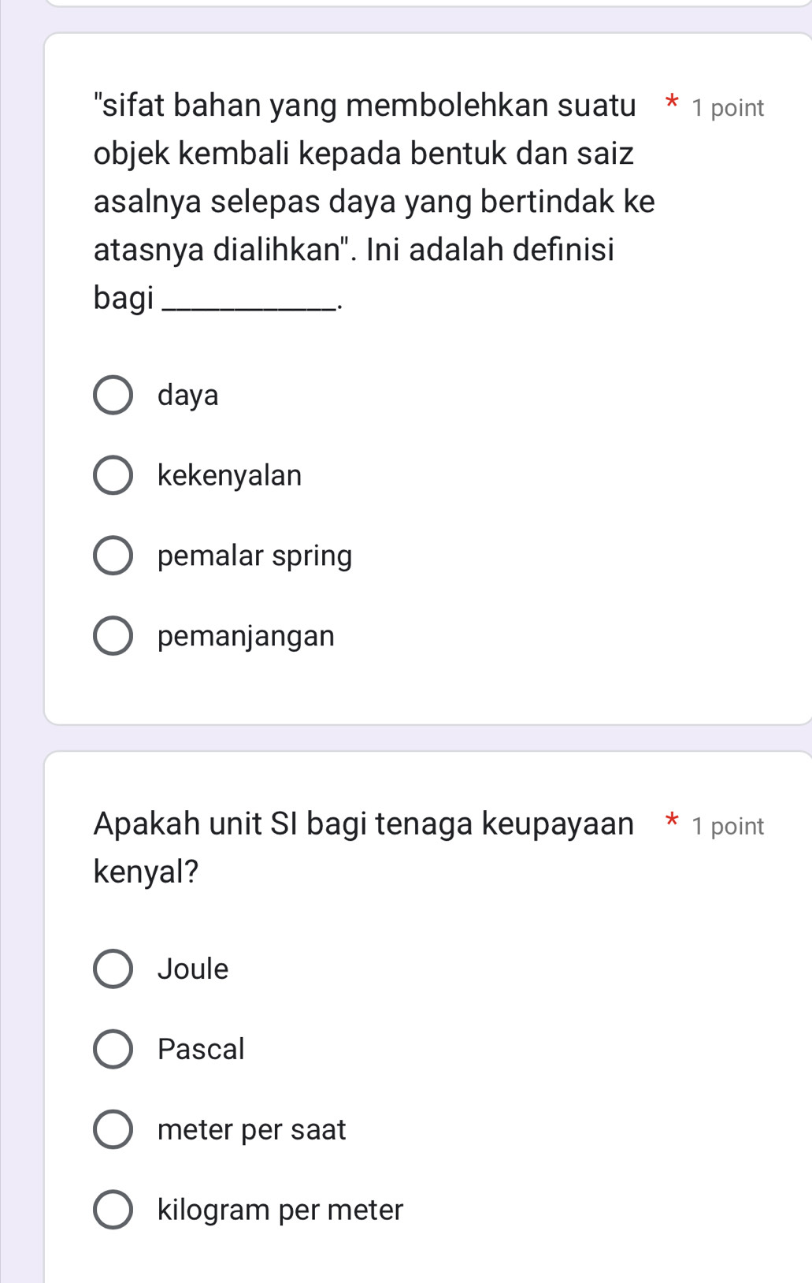Tap the 'meter per saat' label text

point(251,1129)
